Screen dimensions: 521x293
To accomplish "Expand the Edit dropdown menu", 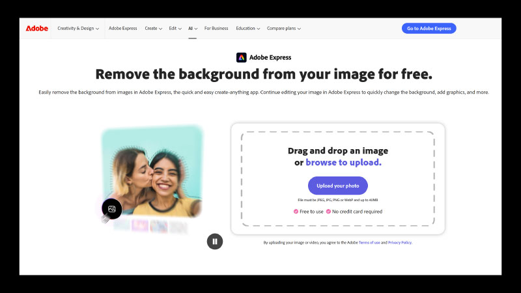I will point(175,29).
